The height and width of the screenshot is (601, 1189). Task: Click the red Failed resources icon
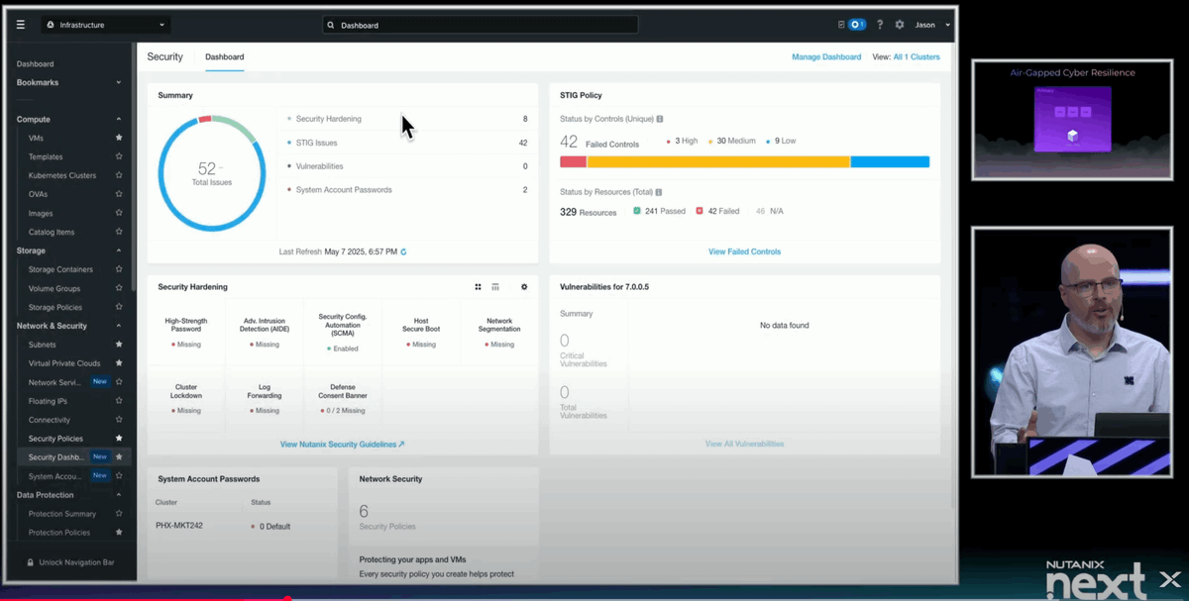click(700, 211)
